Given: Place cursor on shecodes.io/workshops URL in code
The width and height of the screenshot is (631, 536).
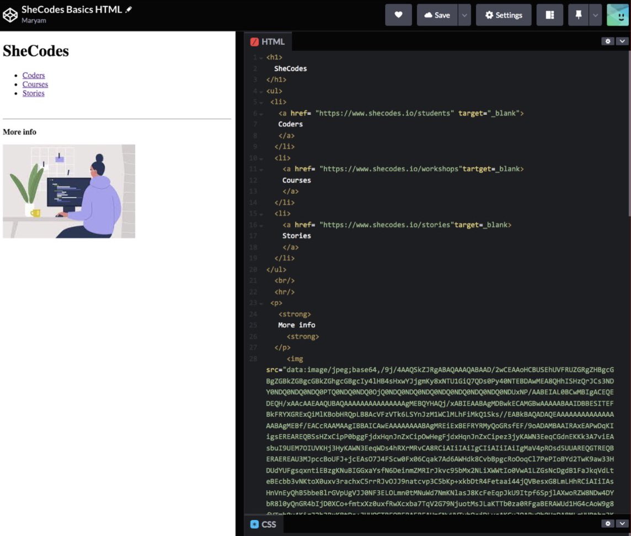Looking at the screenshot, I should point(391,169).
